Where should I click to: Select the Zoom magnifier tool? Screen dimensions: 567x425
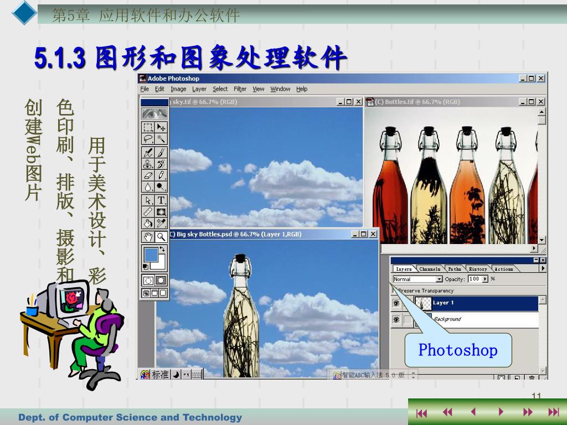(x=161, y=237)
